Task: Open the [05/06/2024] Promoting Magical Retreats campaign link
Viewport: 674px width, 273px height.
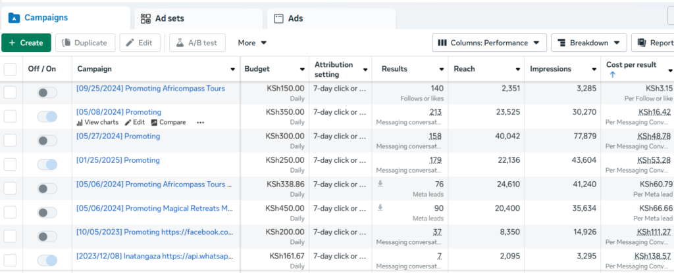Action: click(x=155, y=208)
